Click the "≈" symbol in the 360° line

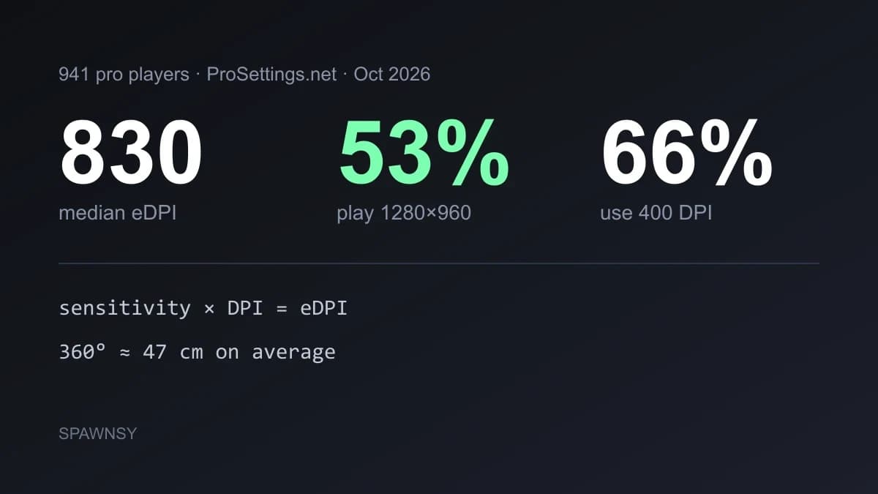pyautogui.click(x=124, y=353)
